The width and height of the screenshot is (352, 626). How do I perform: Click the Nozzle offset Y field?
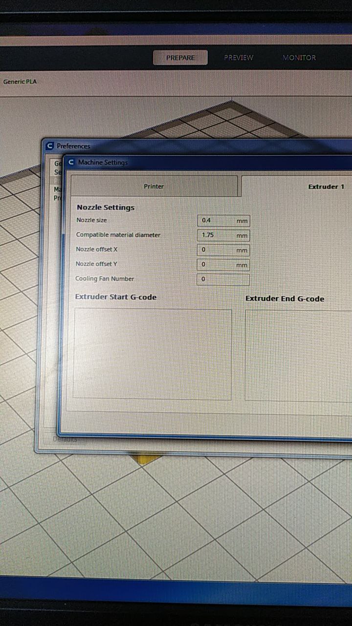(x=223, y=265)
